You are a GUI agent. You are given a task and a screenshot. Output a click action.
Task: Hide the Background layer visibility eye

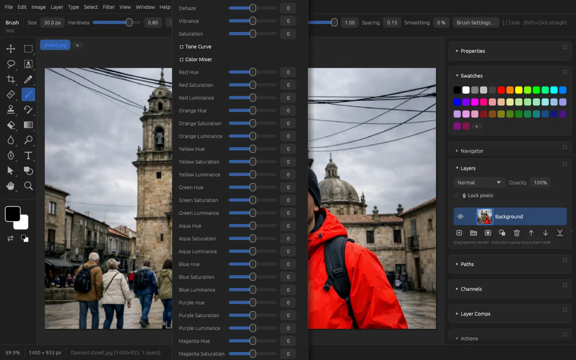click(x=460, y=216)
